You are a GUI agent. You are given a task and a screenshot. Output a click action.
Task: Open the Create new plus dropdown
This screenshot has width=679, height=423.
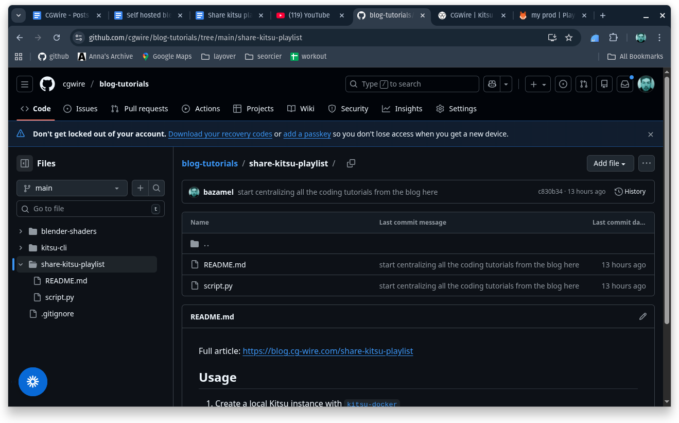click(x=538, y=84)
